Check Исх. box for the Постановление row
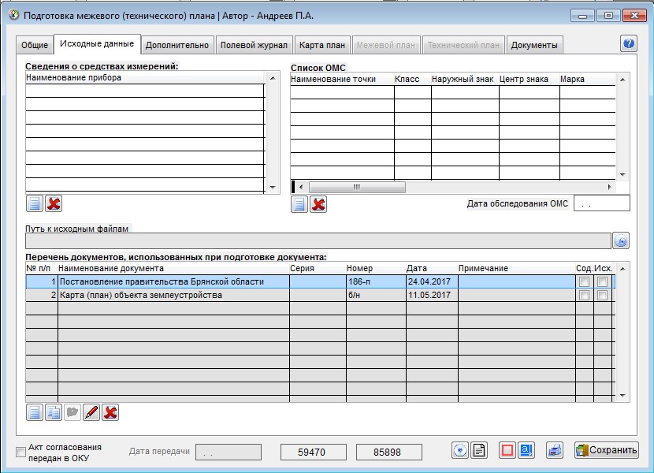The width and height of the screenshot is (654, 473). 602,281
